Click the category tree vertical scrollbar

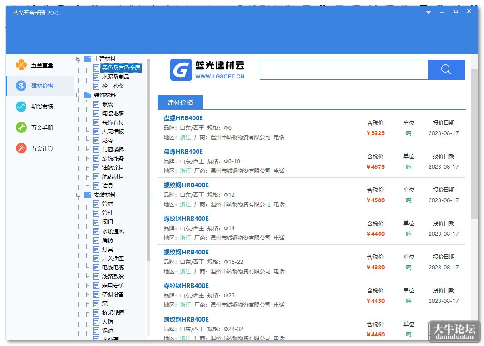(148, 160)
